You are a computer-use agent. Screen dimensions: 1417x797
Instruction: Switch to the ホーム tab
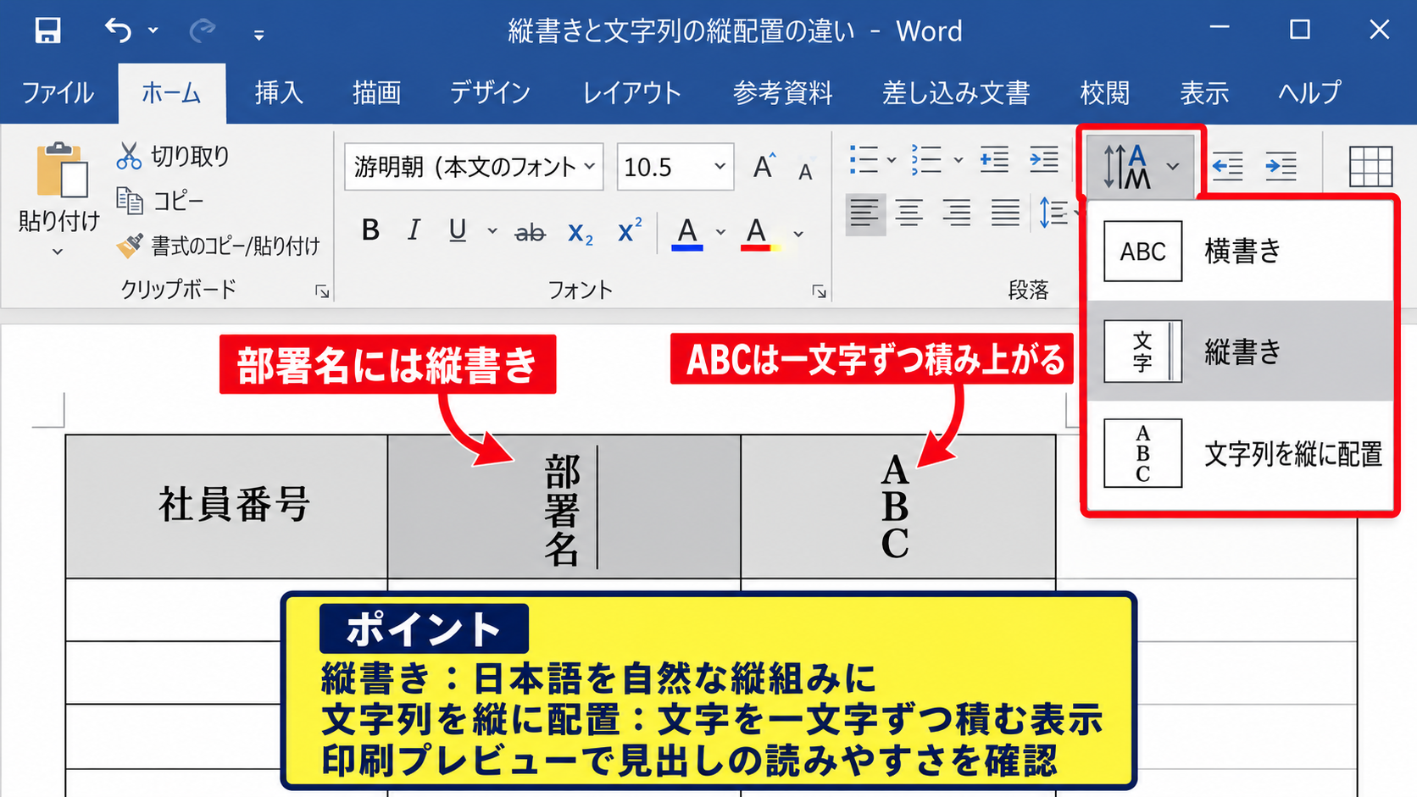pos(171,92)
